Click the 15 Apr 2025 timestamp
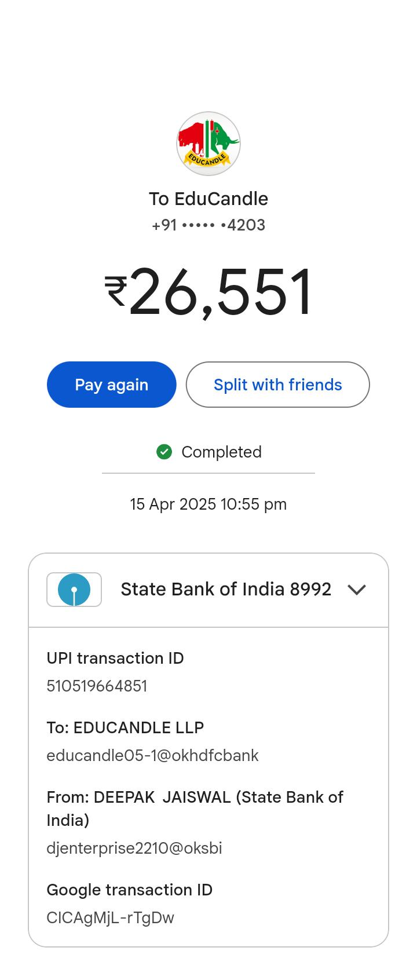The image size is (417, 962). (209, 504)
